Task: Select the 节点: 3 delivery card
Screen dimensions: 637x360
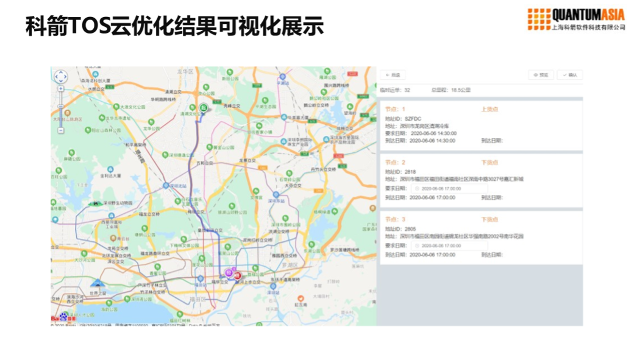Action: tap(480, 238)
